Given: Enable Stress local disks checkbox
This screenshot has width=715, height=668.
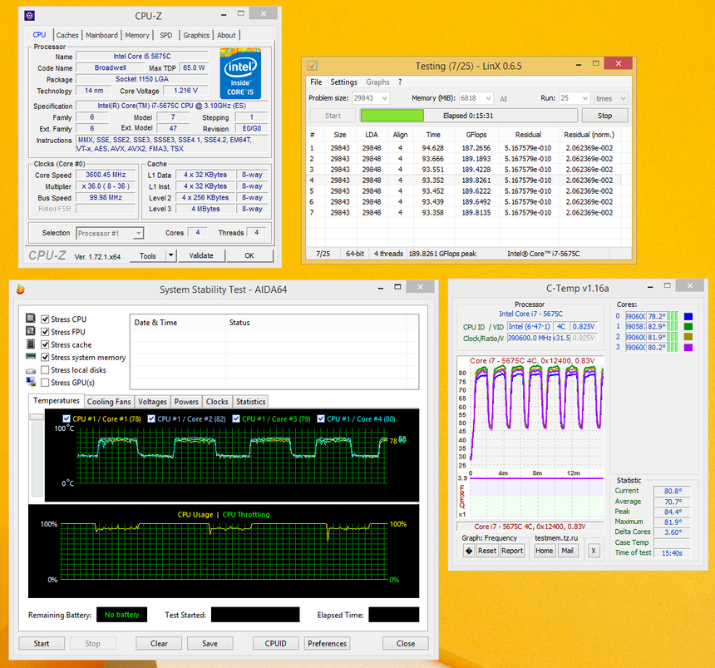Looking at the screenshot, I should click(45, 370).
